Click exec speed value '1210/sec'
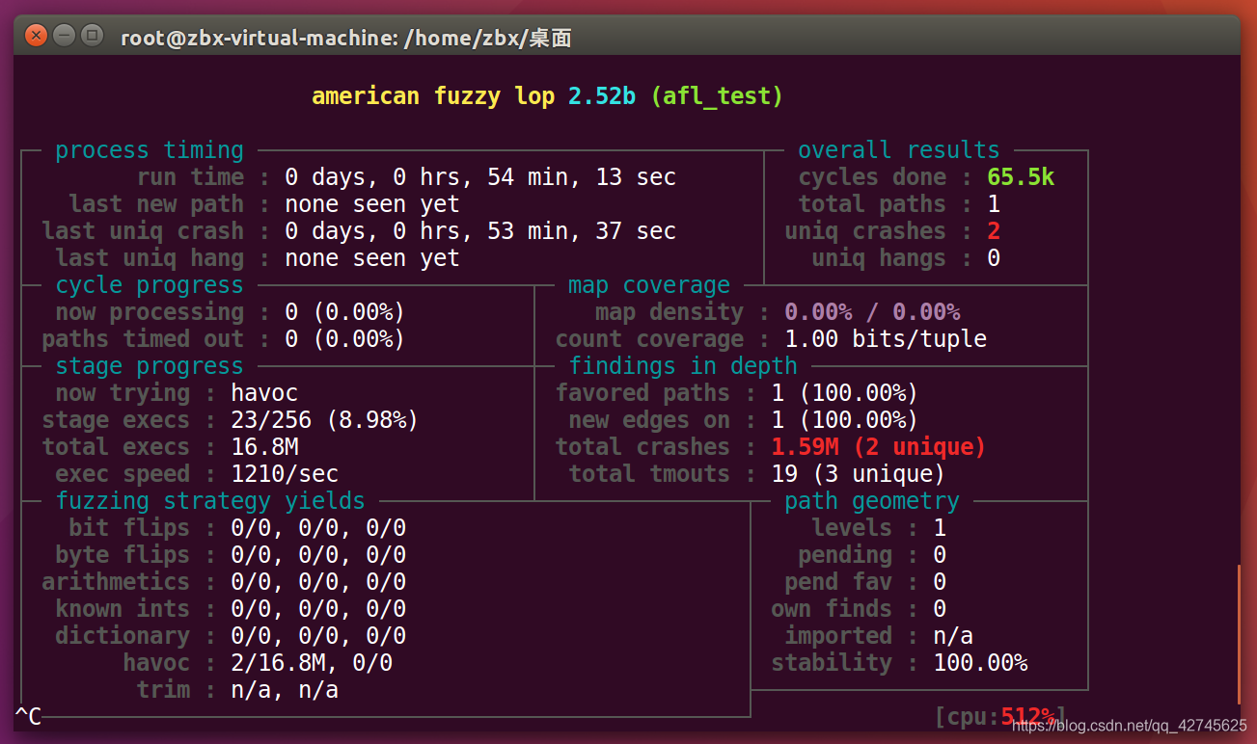 click(285, 474)
